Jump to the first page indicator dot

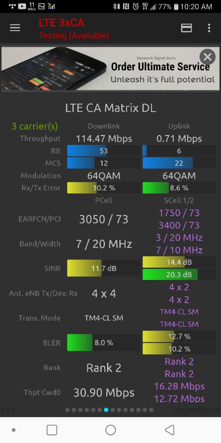tap(67, 410)
